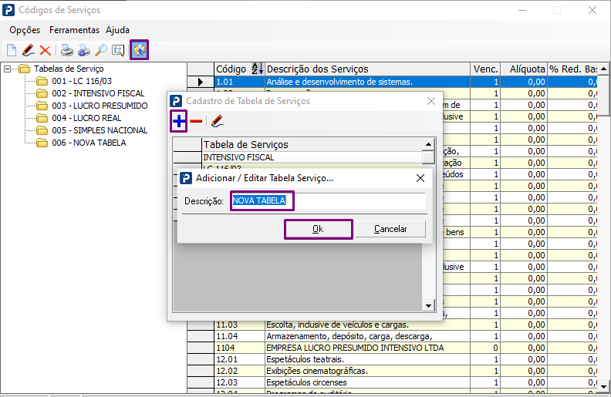
Task: Click the Tabela de Serviços column header
Action: 312,145
